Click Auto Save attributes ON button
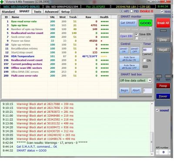This screenshot has width=174, height=162. point(129,59)
